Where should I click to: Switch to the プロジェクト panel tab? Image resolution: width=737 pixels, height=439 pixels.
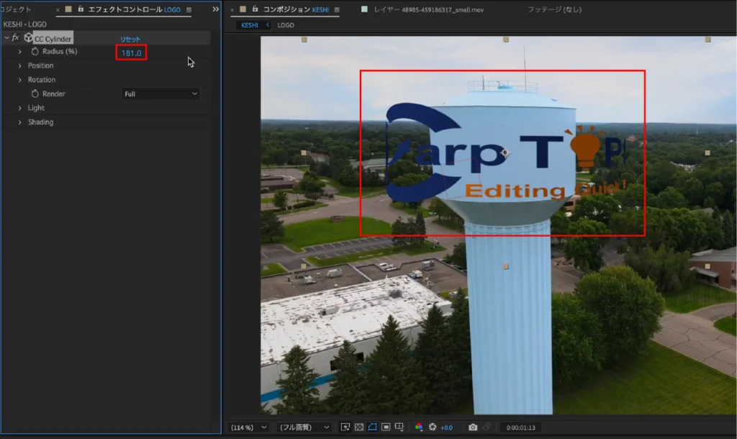pos(16,9)
